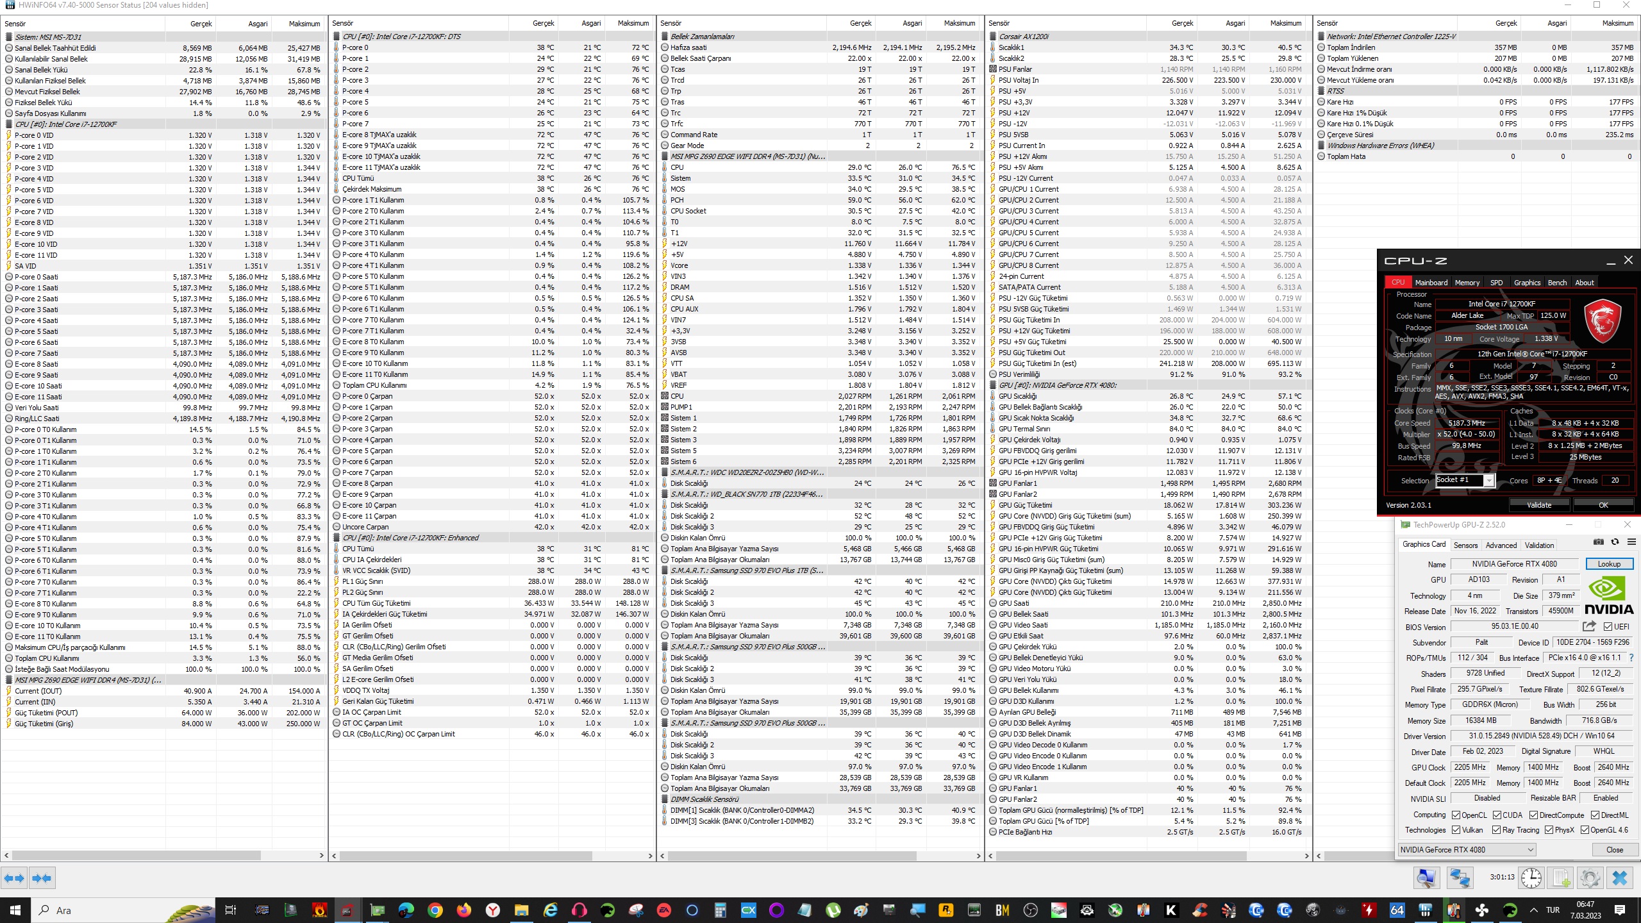Open CCleaner icon in taskbar
Viewport: 1641px width, 923px height.
(1200, 910)
